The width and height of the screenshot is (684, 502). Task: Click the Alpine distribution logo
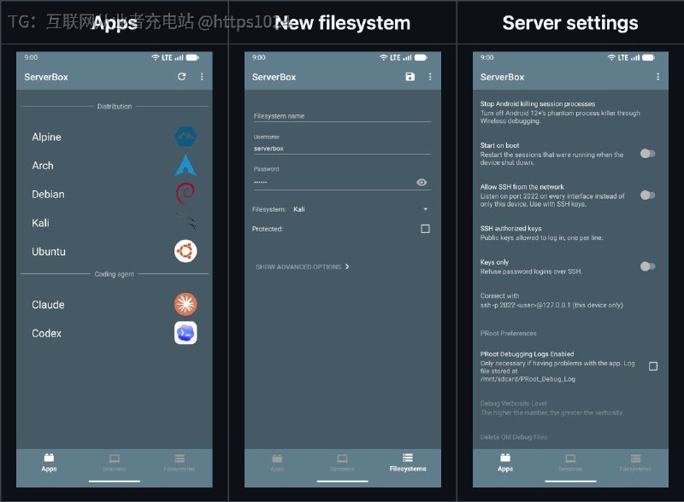(x=186, y=137)
